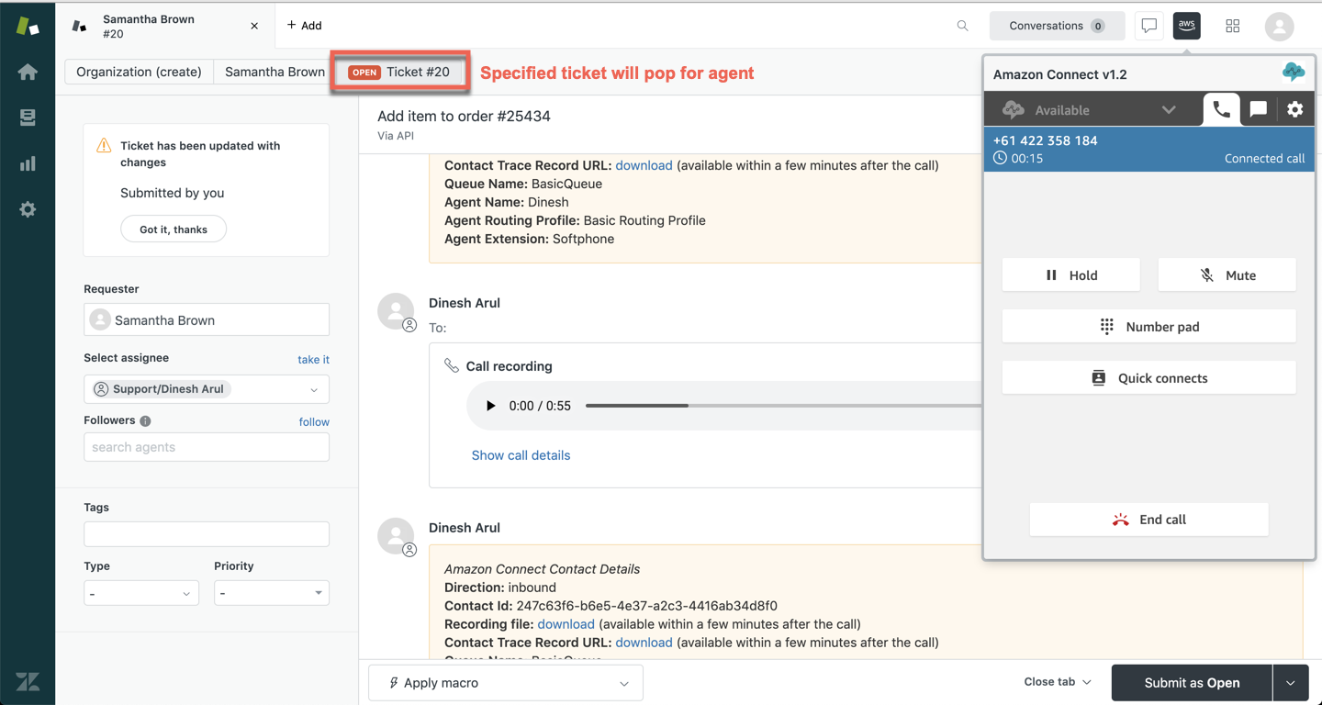Open the Priority dropdown
Image resolution: width=1322 pixels, height=705 pixels.
coord(271,593)
